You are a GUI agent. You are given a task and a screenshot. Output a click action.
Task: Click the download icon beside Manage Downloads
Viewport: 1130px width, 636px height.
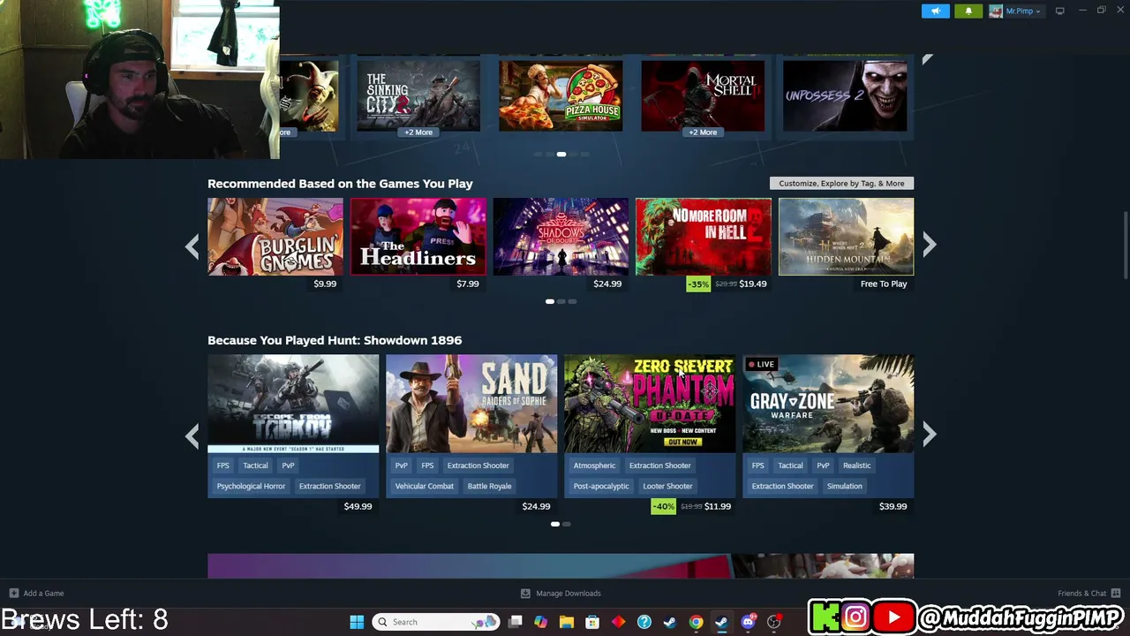tap(525, 593)
